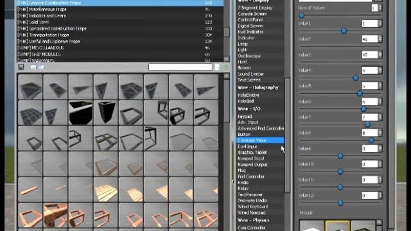
Task: Choose the Keypad tool
Action: tap(245, 116)
